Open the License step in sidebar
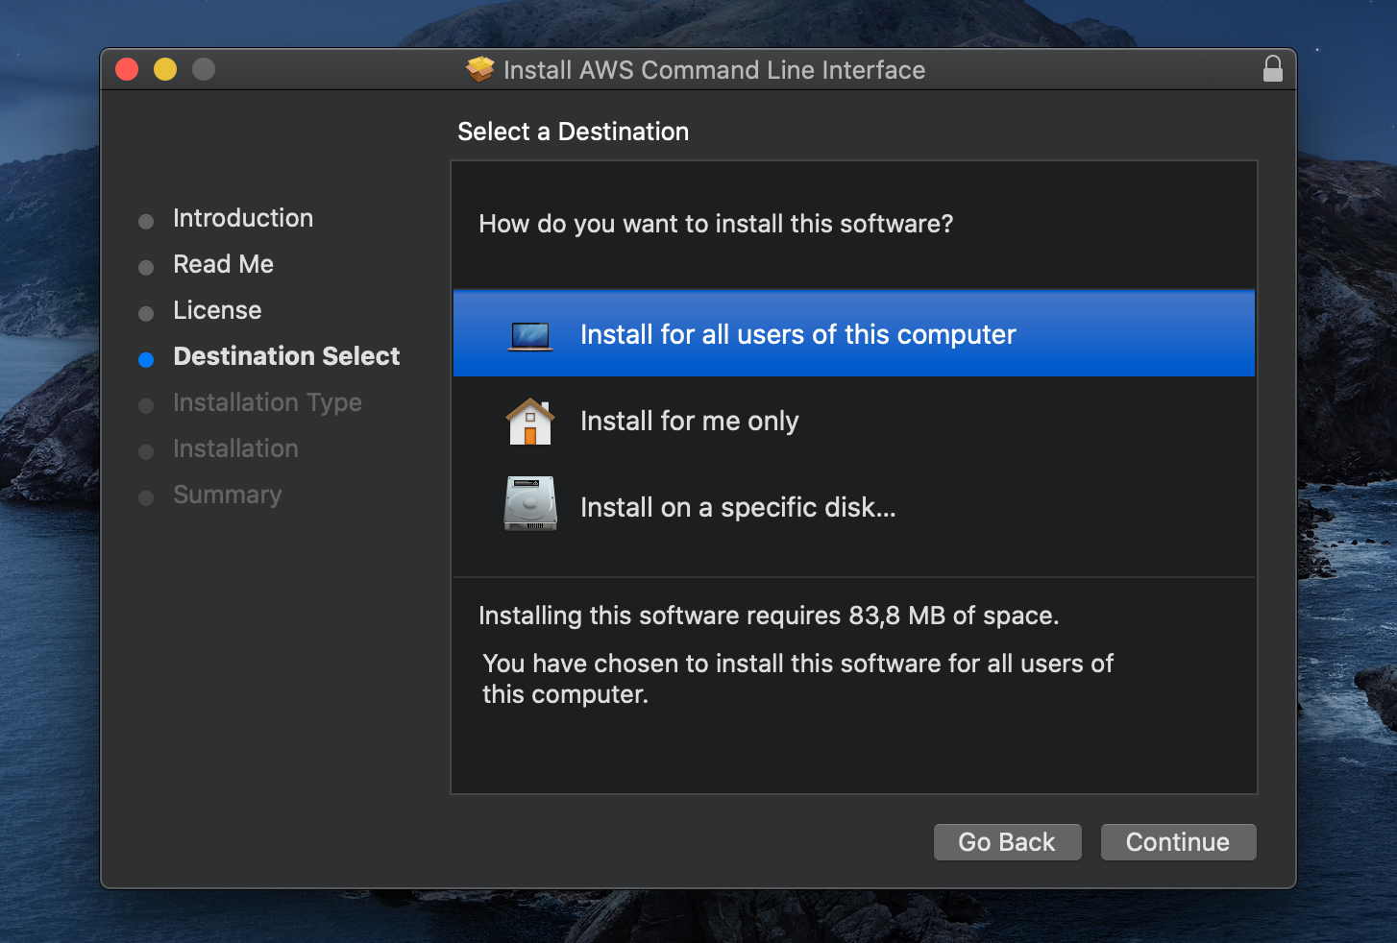The image size is (1397, 943). pyautogui.click(x=217, y=310)
